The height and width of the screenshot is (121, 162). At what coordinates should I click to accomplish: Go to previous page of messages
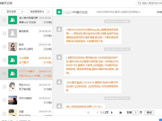click(97, 112)
